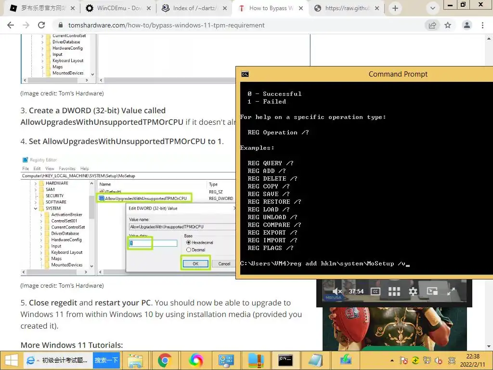Open the Chrome profile menu

467,25
